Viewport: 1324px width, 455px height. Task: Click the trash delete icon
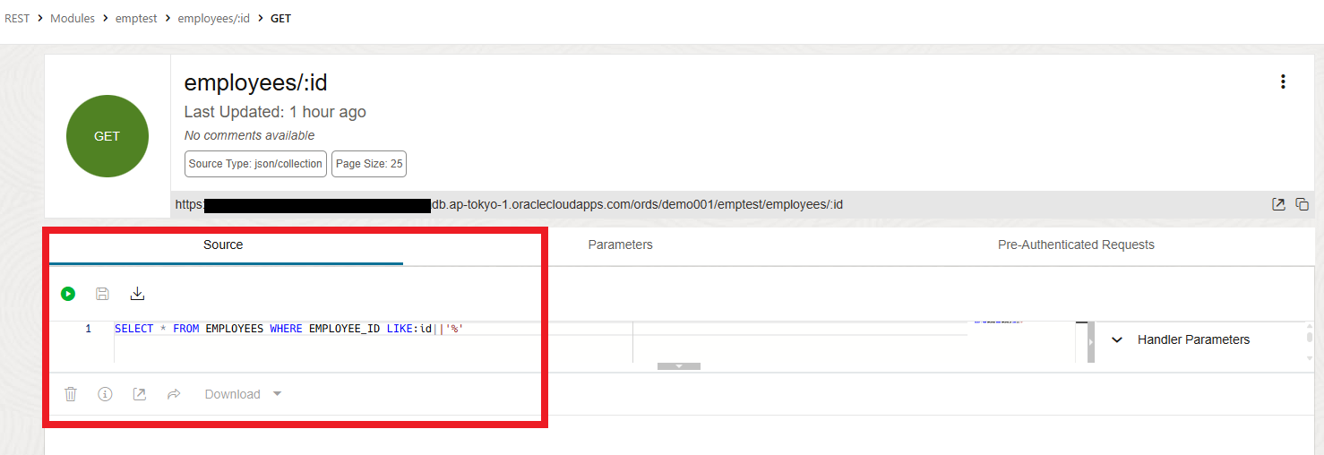71,394
